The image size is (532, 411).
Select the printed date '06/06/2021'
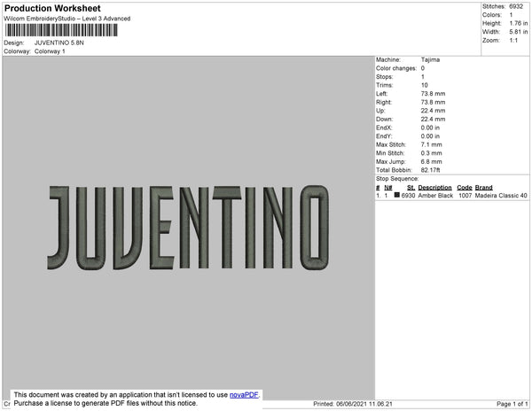351,404
